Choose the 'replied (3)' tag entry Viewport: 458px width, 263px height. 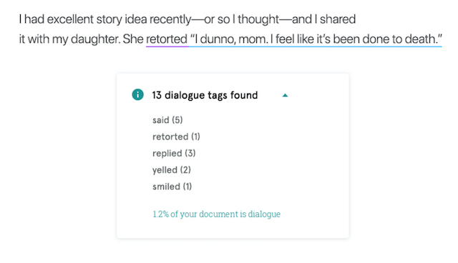174,153
